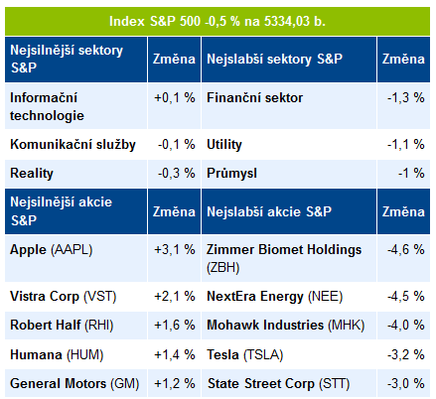Click the Komunikační služby sector cell
The height and width of the screenshot is (399, 436).
point(75,145)
